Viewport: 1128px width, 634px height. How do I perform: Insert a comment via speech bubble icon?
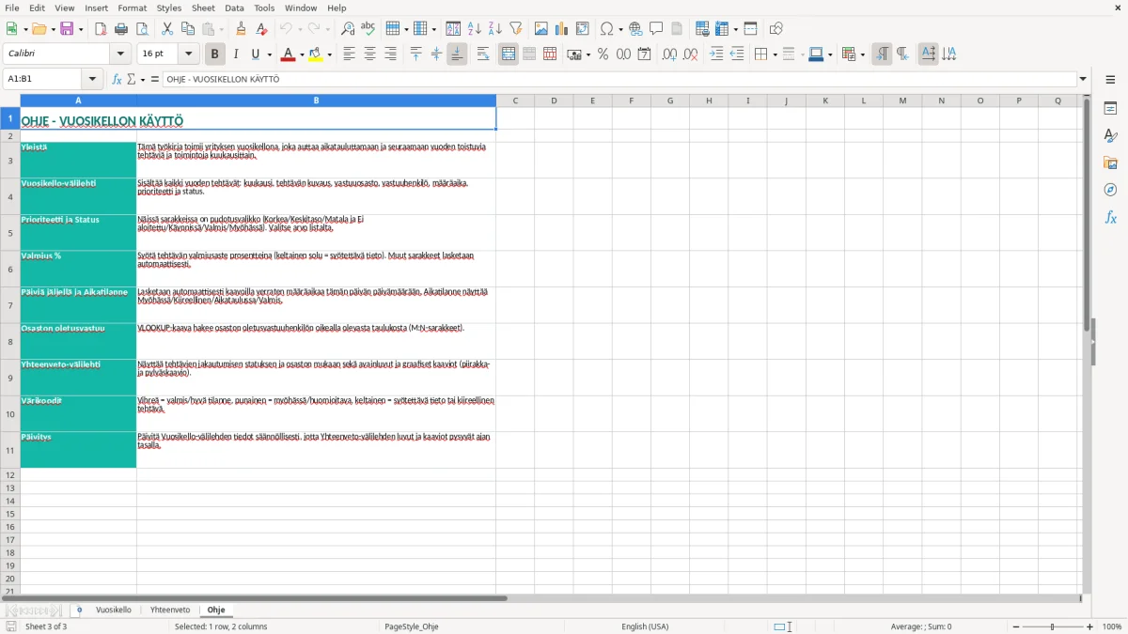[x=656, y=29]
